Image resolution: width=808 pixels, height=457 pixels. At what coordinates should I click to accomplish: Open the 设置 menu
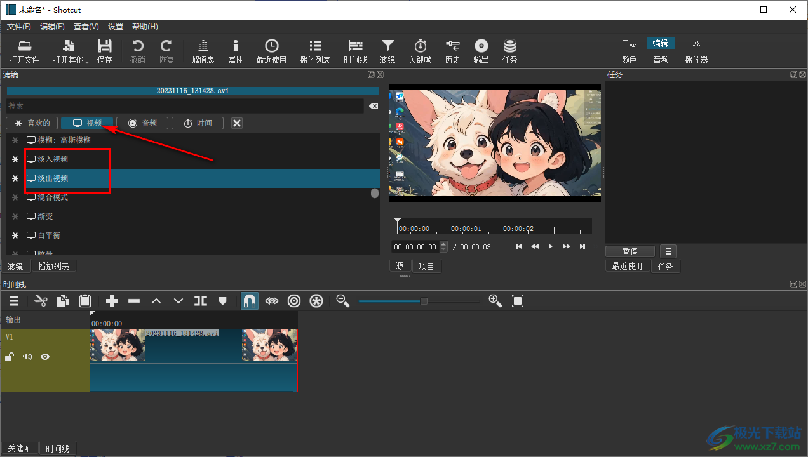coord(116,27)
